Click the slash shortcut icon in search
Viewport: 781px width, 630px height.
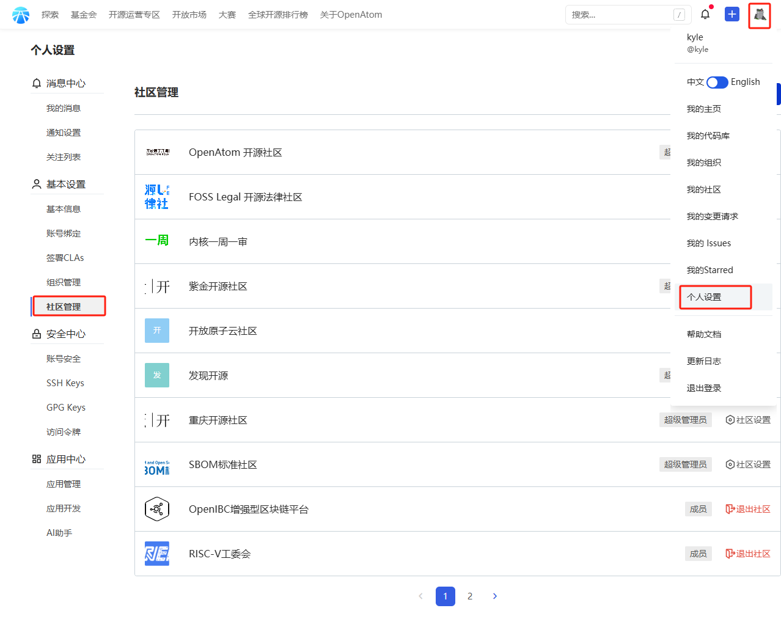[679, 15]
